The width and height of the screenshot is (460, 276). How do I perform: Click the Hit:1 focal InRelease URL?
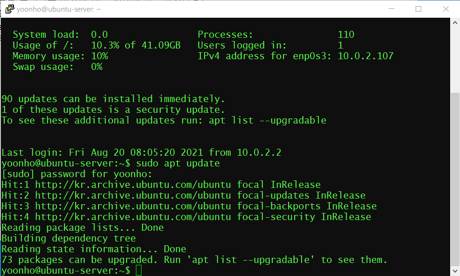(x=133, y=185)
